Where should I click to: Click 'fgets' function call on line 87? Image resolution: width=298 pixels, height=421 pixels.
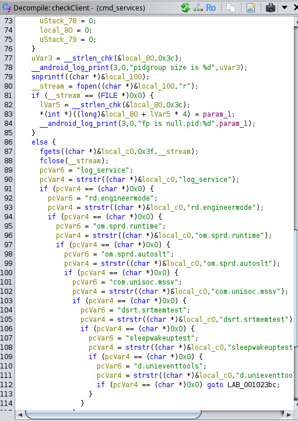[50, 152]
